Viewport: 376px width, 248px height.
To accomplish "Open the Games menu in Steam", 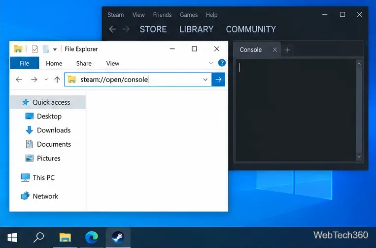I will pos(189,15).
